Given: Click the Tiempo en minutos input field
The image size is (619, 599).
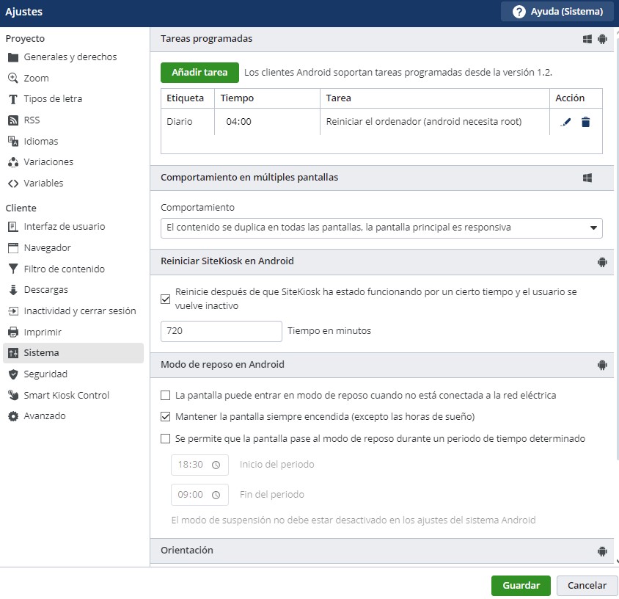Looking at the screenshot, I should [x=221, y=331].
